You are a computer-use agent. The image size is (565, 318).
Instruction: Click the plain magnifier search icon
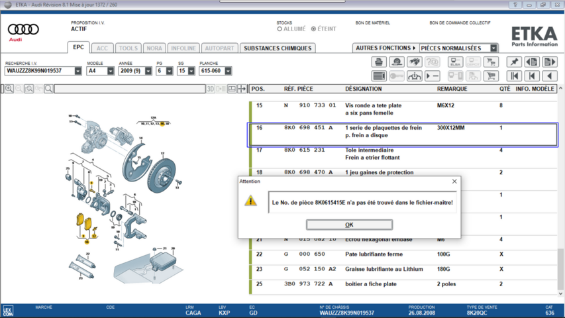[48, 89]
